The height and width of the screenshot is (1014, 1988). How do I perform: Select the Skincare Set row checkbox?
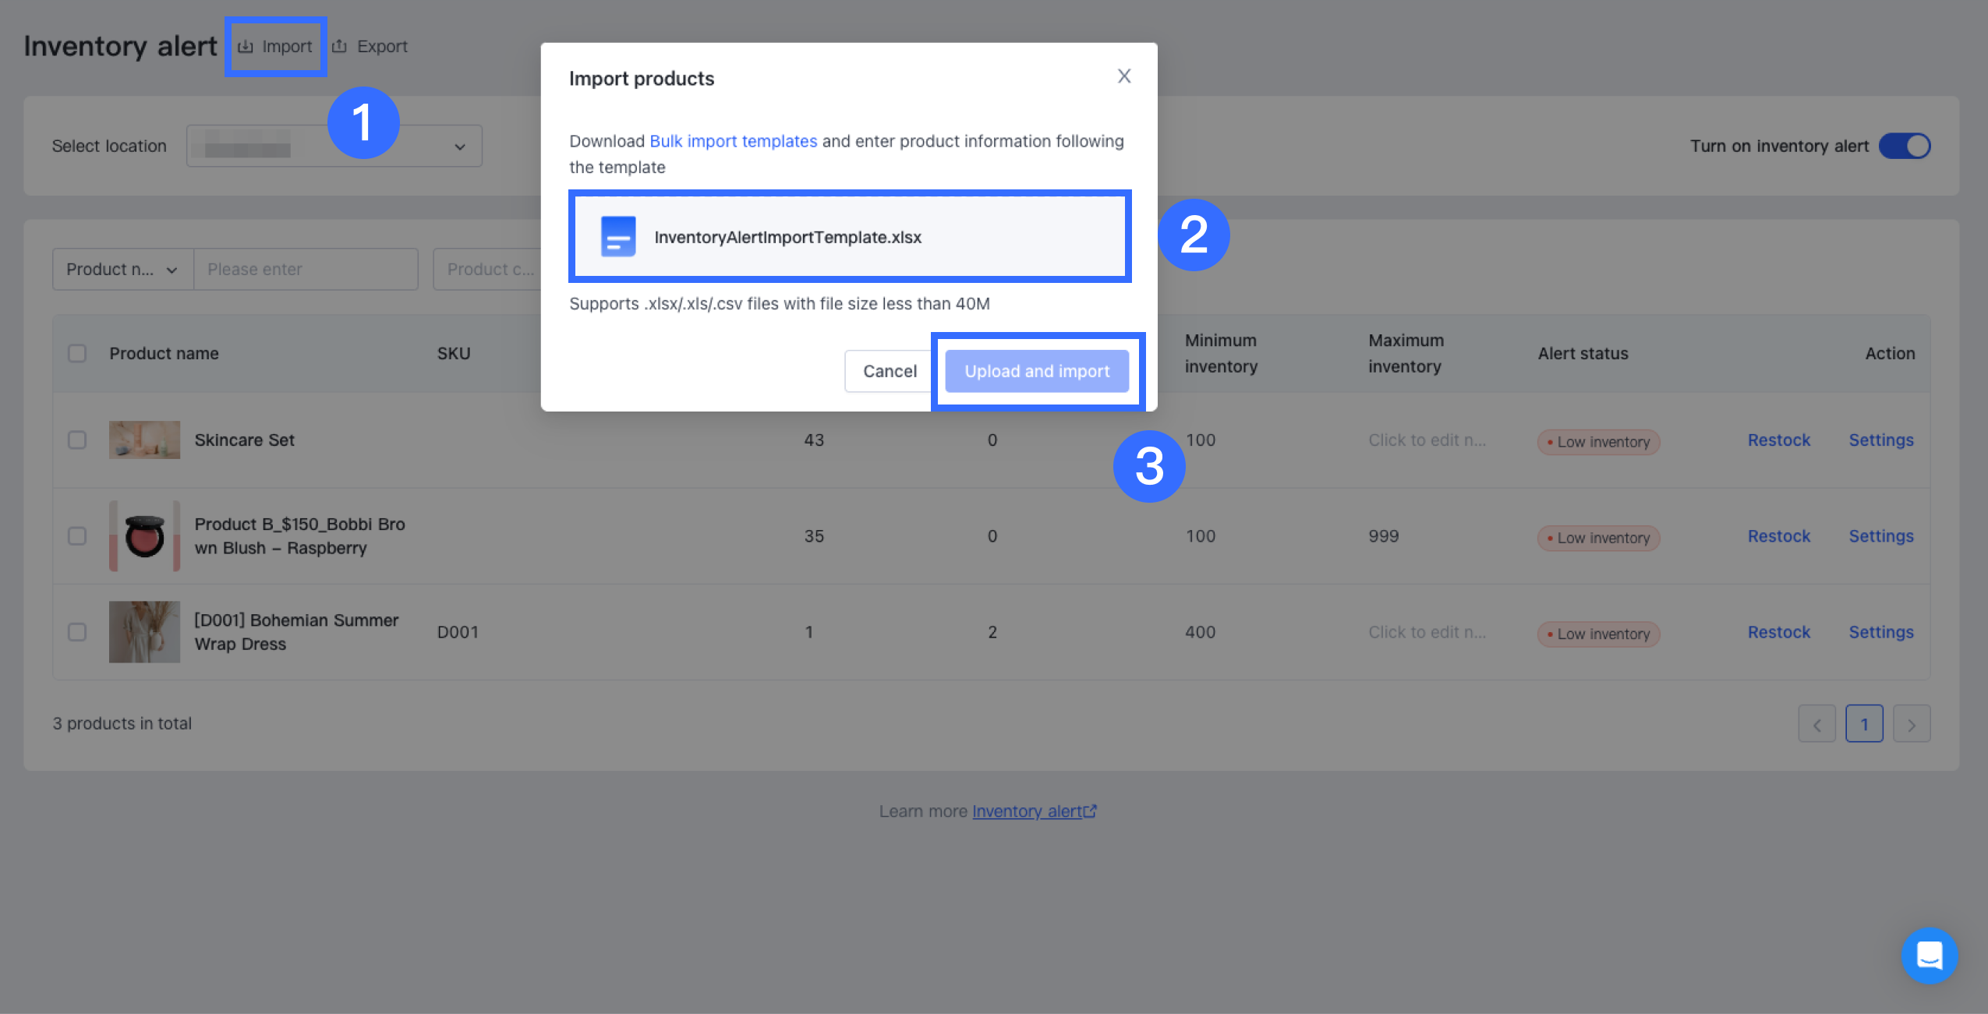[77, 440]
